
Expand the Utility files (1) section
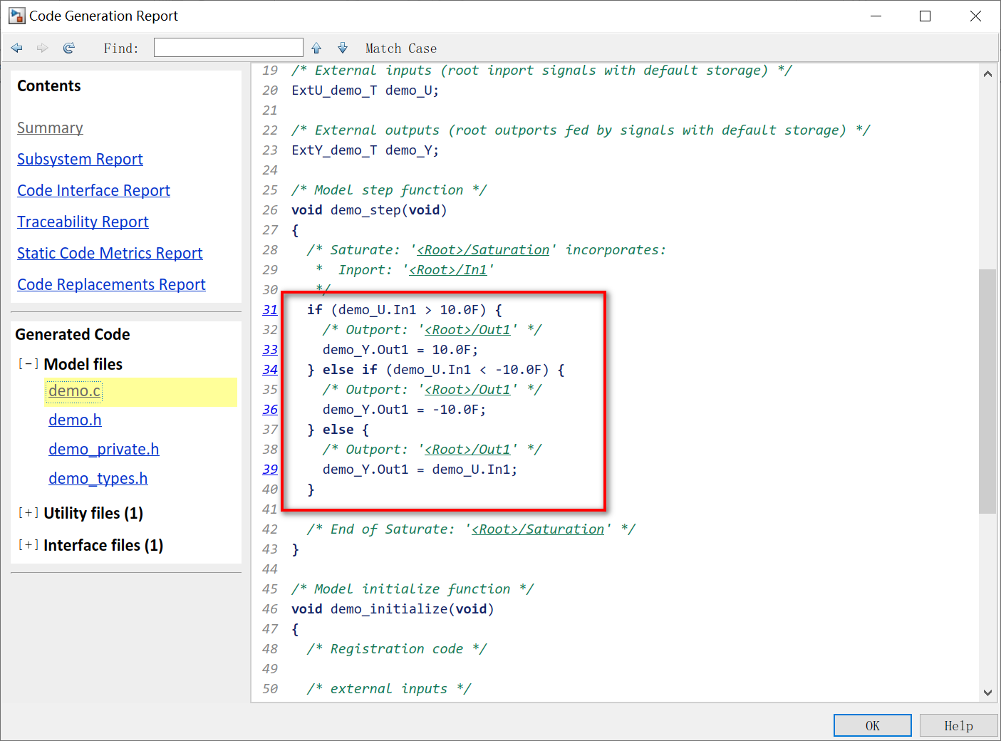click(x=28, y=512)
